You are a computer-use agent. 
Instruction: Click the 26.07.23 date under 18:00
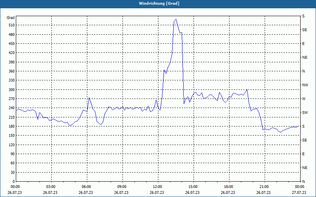[228, 193]
